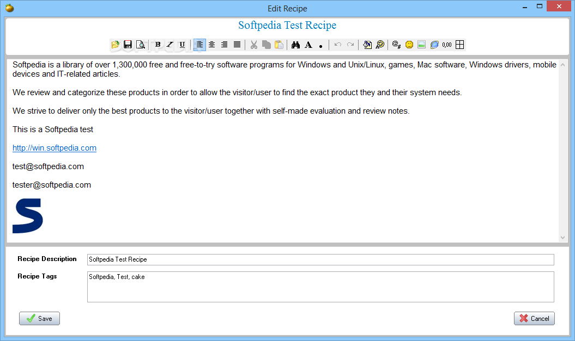The width and height of the screenshot is (575, 341).
Task: Apply bullet list formatting
Action: [x=320, y=45]
